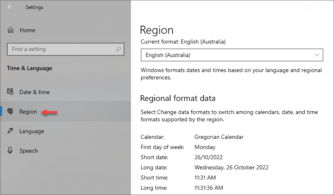The image size is (334, 195).
Task: Click the Speech microphone icon
Action: 10,150
